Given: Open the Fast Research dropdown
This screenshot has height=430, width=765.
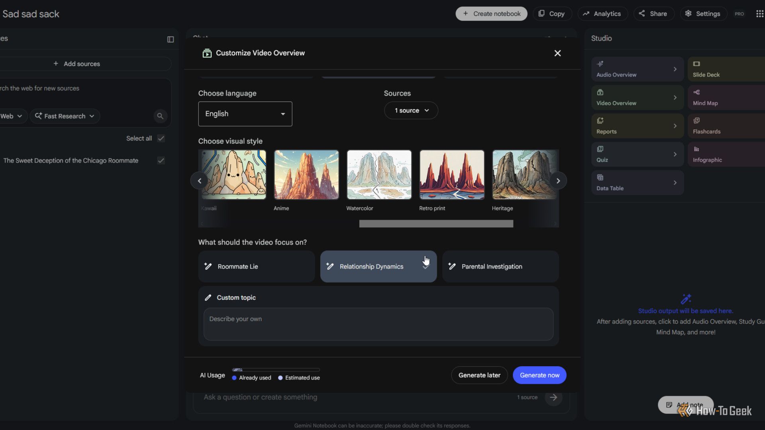Looking at the screenshot, I should pyautogui.click(x=65, y=116).
